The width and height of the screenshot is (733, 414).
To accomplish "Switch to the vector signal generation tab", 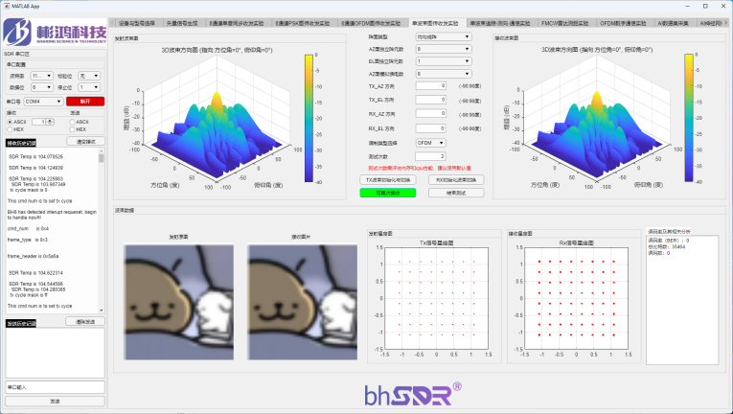I will coord(182,23).
